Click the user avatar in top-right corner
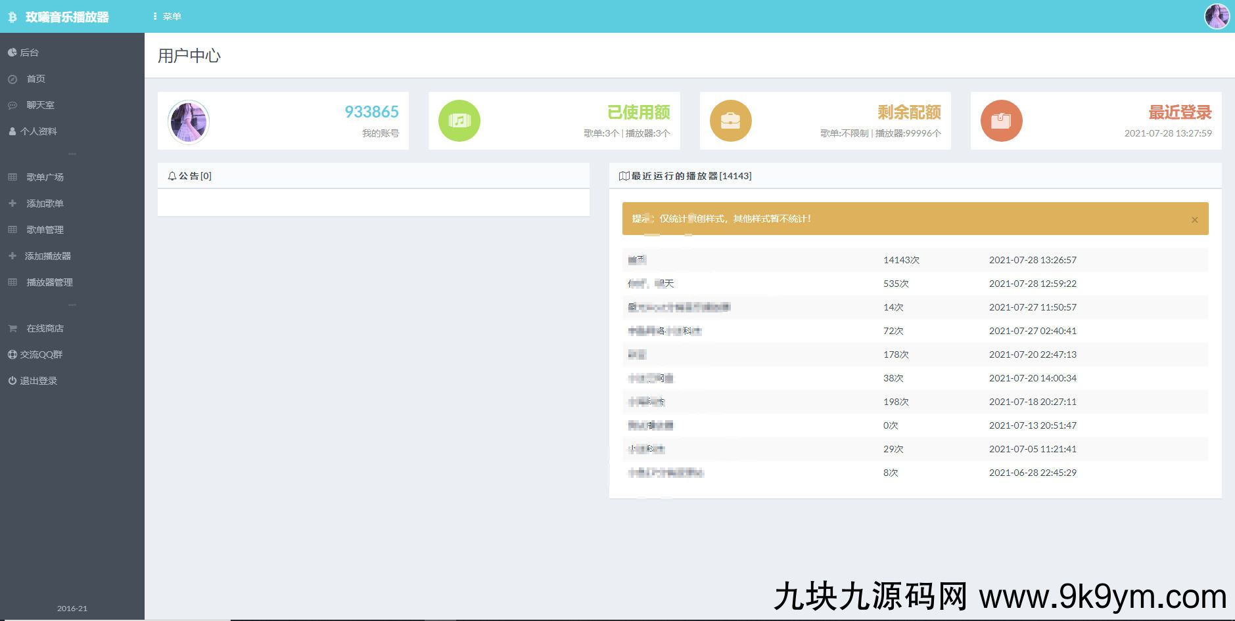 1217,16
